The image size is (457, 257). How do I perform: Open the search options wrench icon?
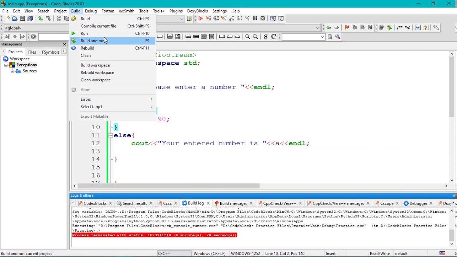pos(338,36)
